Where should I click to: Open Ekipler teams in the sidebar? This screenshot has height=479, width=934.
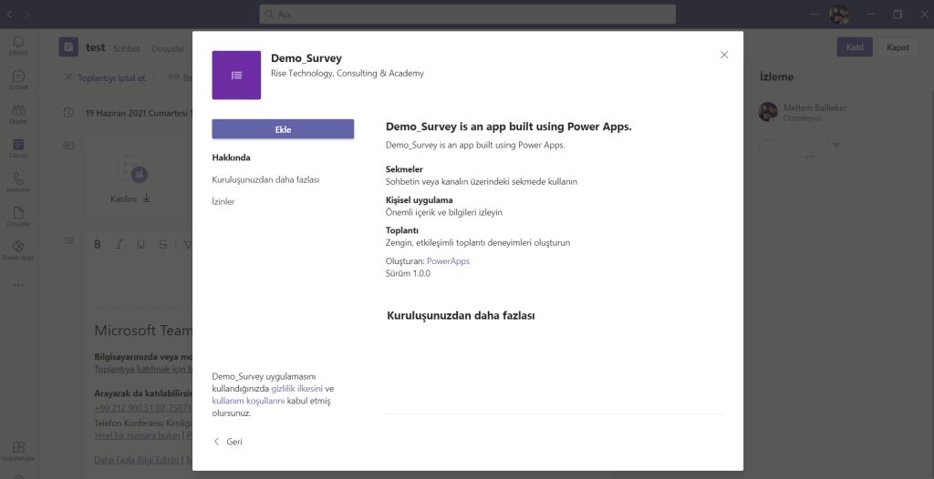[18, 114]
